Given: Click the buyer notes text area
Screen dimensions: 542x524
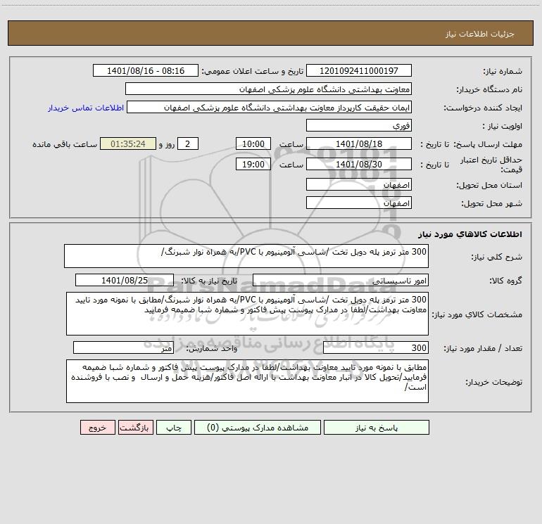Looking at the screenshot, I should point(247,381).
